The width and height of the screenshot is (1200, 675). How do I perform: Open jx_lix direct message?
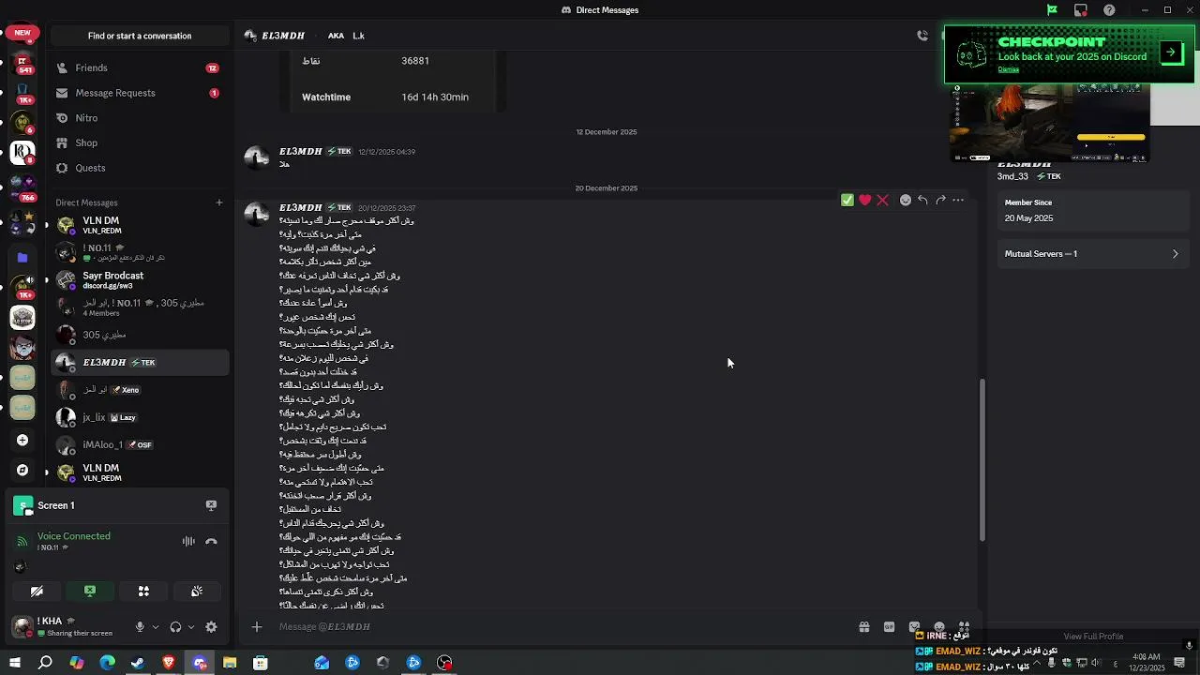[140, 417]
